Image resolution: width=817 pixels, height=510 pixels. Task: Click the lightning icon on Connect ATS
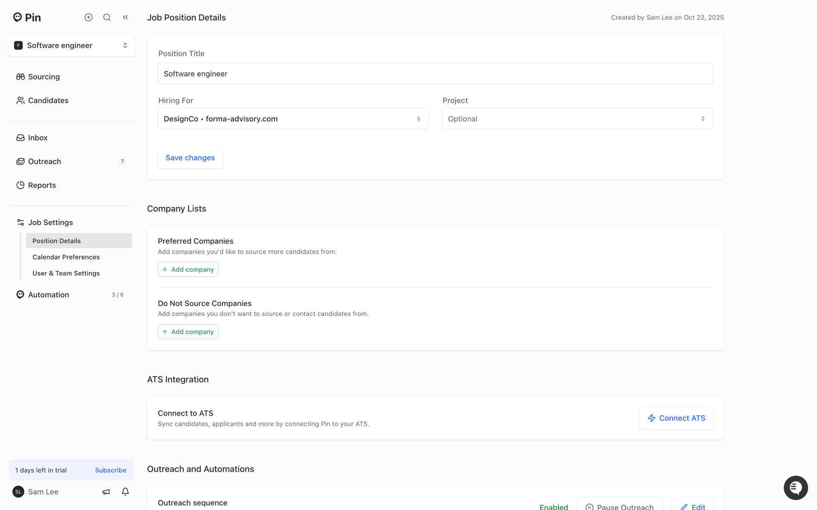pos(651,418)
